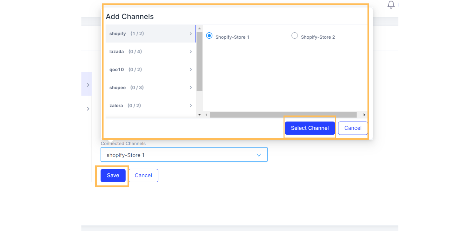The width and height of the screenshot is (463, 231).
Task: Open the zalora channel category
Action: pyautogui.click(x=150, y=105)
